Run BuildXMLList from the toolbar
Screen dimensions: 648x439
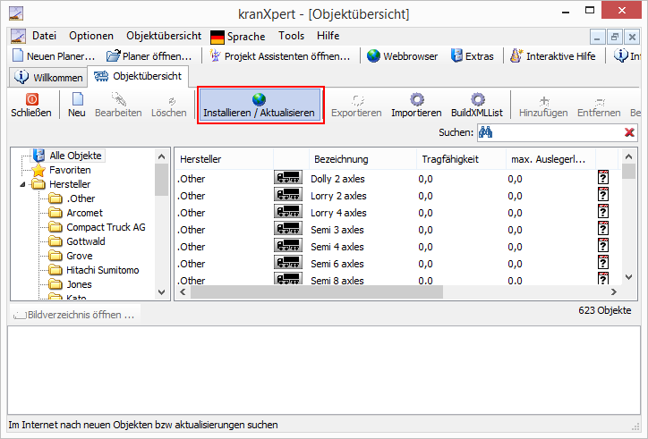point(478,99)
